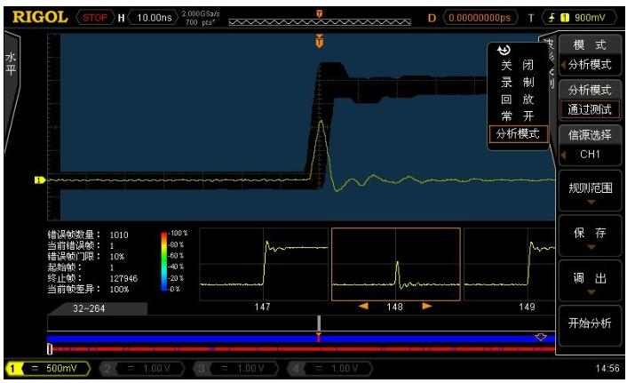The image size is (627, 383).
Task: Go to previous frame with the left arrow
Action: tap(364, 307)
